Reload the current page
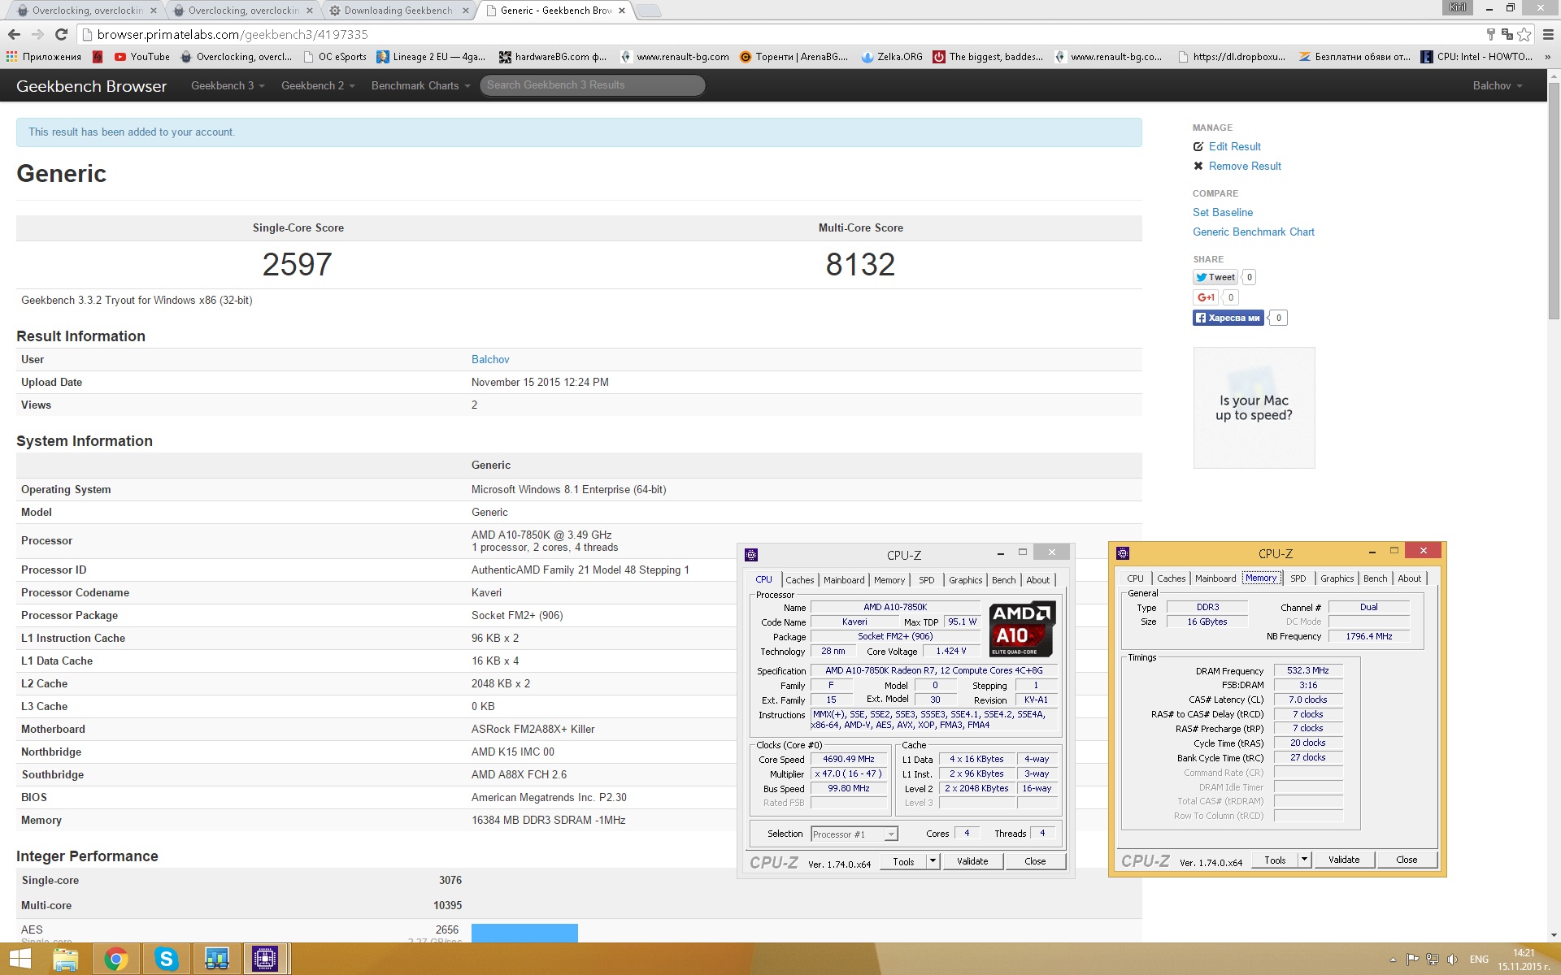The height and width of the screenshot is (975, 1561). [61, 34]
